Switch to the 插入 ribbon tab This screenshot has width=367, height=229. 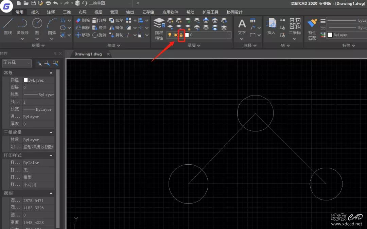click(35, 12)
